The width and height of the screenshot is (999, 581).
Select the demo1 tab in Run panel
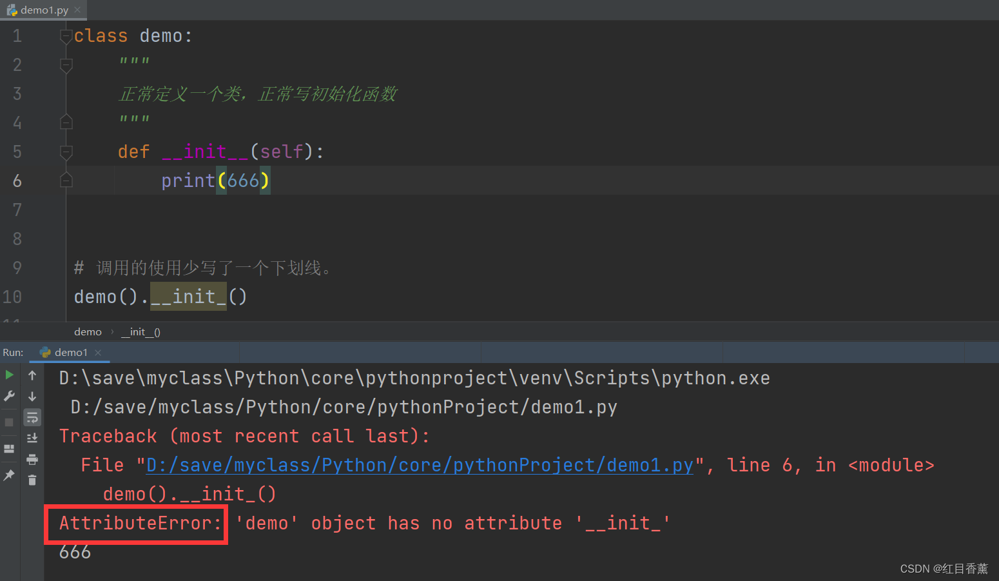(x=70, y=352)
